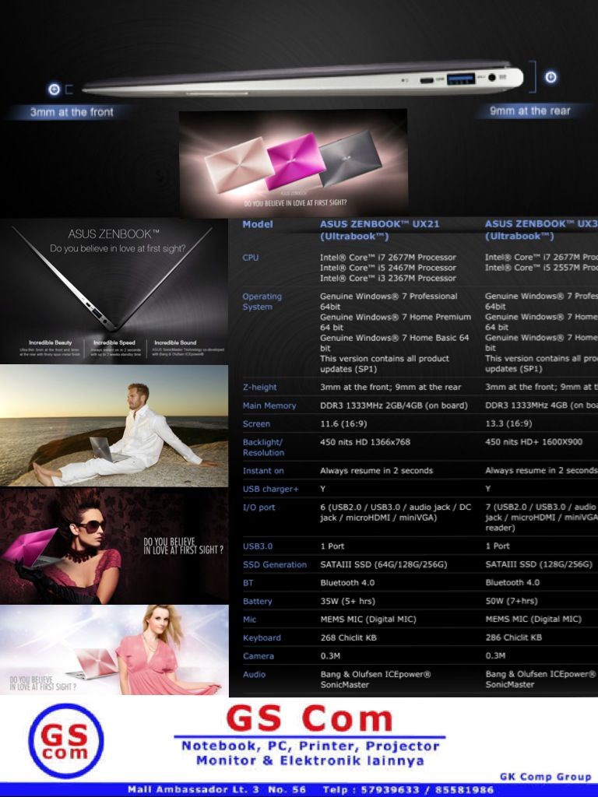
Task: Click the "Incredible Beauty" heading
Action: tap(51, 342)
